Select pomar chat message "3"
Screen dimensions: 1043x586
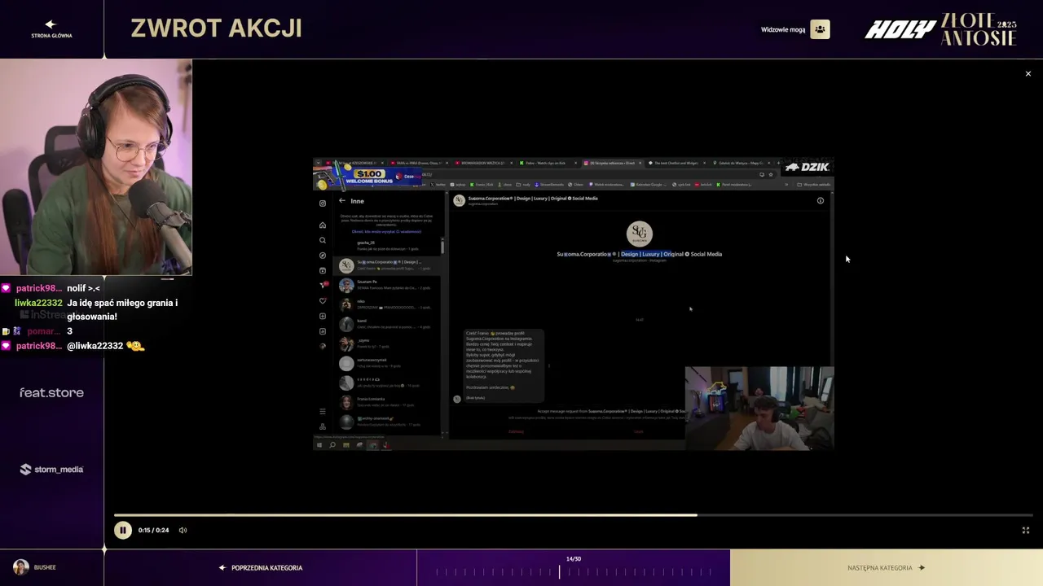[69, 331]
